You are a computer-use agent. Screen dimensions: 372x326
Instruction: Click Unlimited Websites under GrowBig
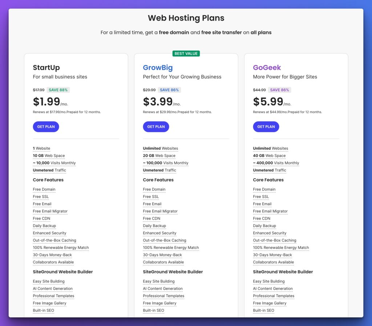160,148
